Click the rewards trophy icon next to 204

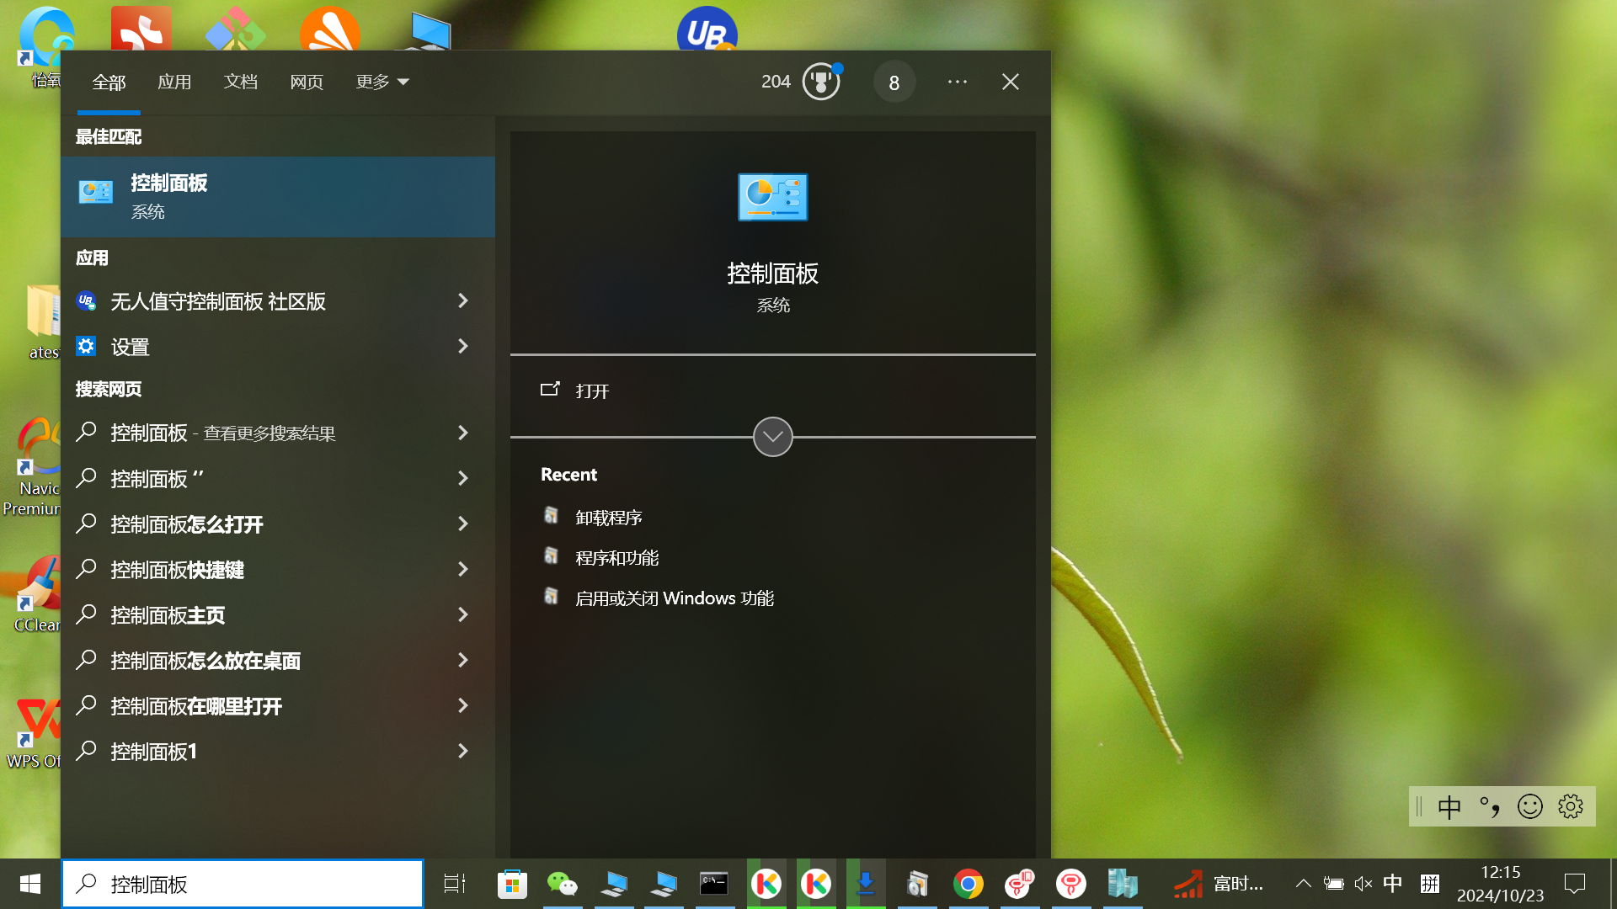pyautogui.click(x=821, y=82)
